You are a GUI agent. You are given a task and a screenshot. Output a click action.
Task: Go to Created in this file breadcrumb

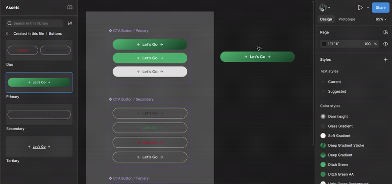pos(29,33)
